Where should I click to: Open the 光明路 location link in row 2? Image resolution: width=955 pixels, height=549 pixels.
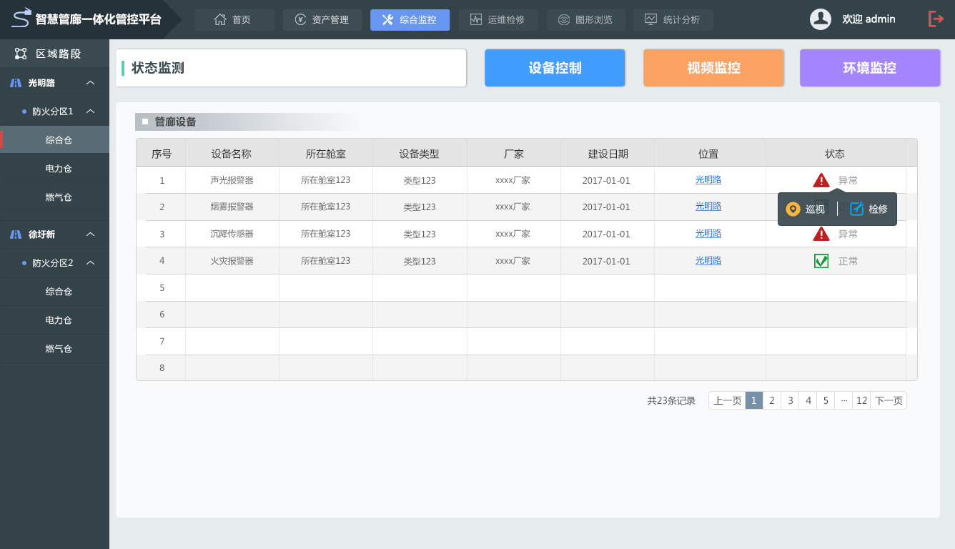click(x=708, y=207)
